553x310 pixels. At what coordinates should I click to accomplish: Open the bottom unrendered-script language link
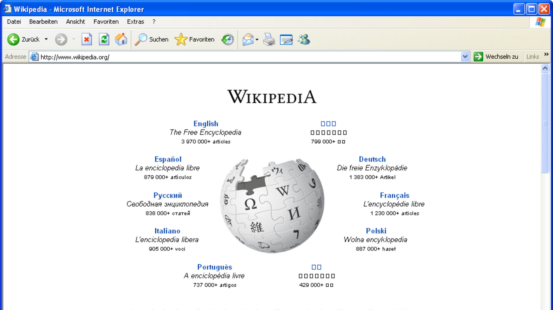click(317, 267)
